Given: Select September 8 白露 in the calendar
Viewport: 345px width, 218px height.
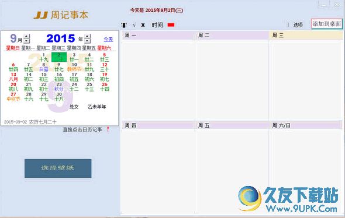Looking at the screenshot, I should pos(44,67).
